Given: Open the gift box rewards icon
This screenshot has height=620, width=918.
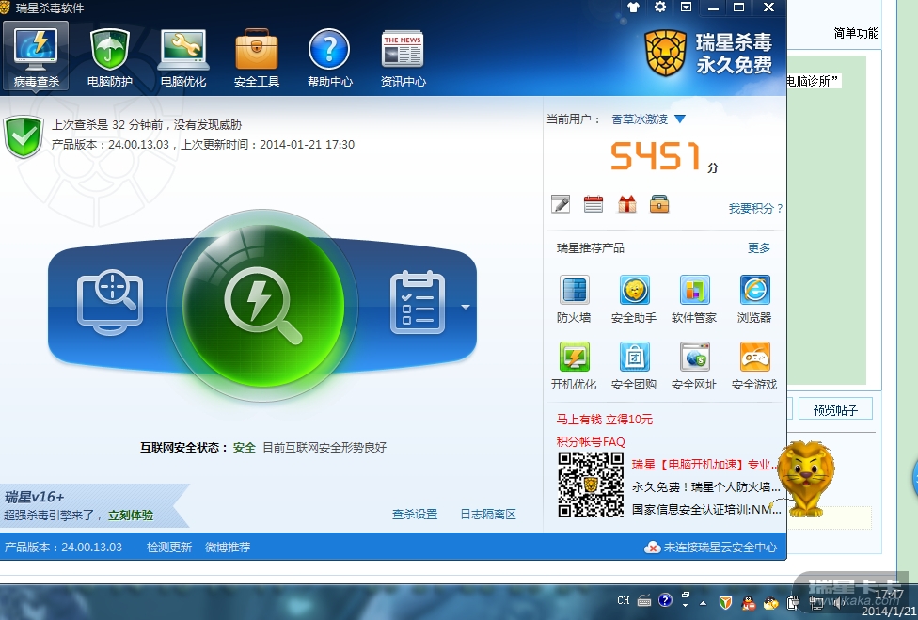Looking at the screenshot, I should [x=626, y=204].
